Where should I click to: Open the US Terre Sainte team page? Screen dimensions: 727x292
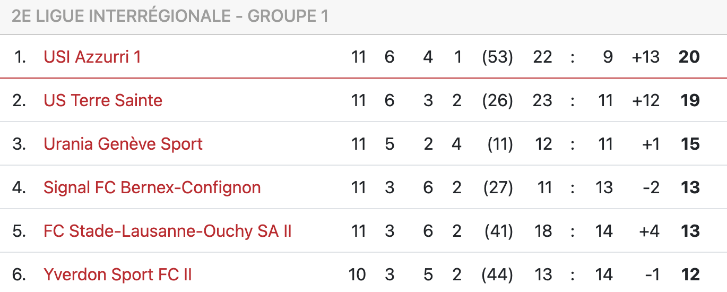point(103,100)
